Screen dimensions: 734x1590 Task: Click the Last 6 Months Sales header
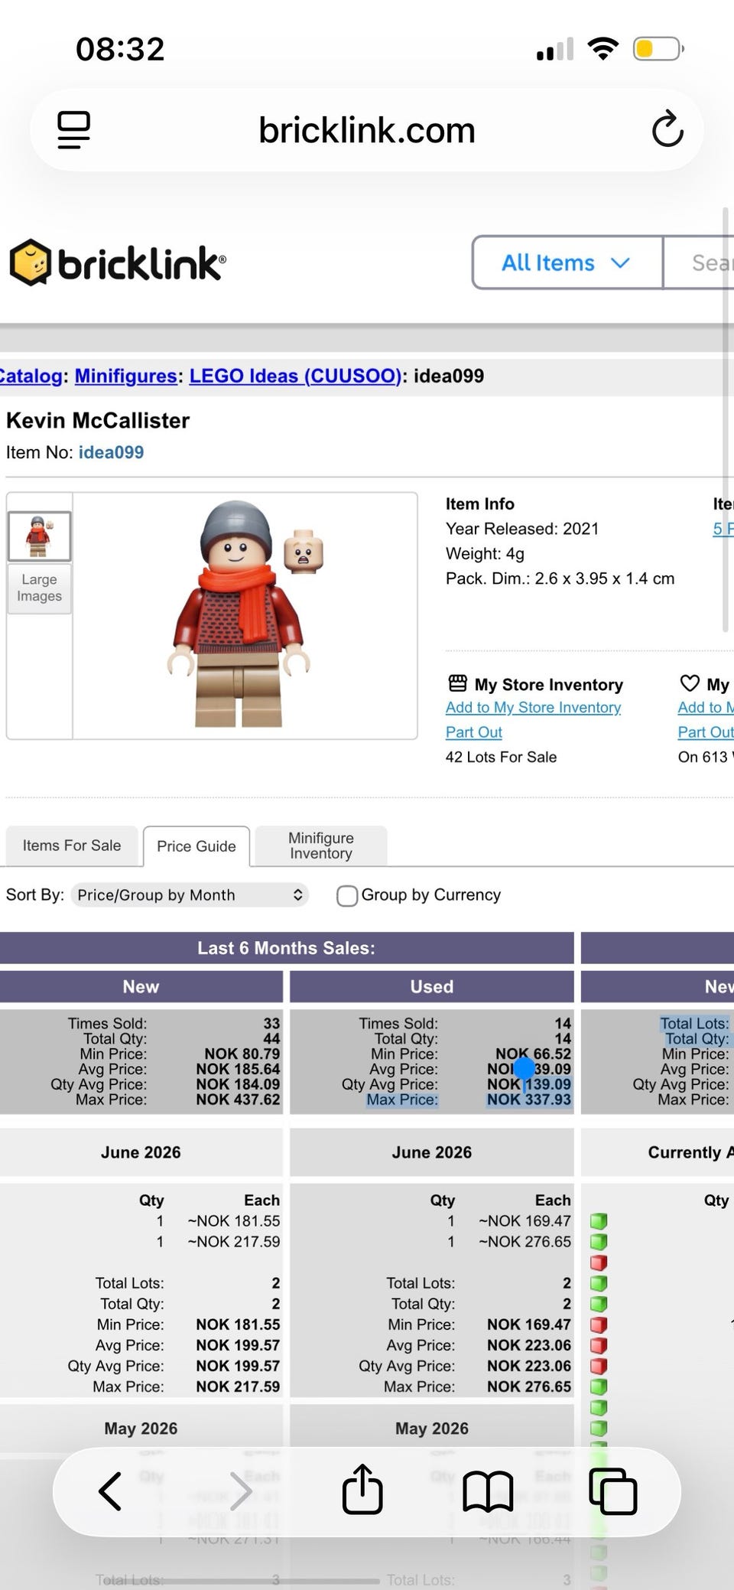pyautogui.click(x=287, y=948)
